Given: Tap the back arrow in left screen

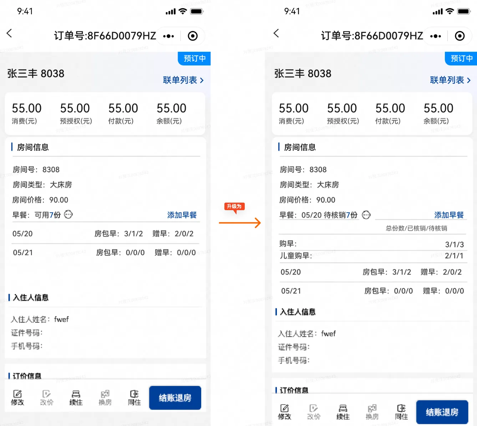Looking at the screenshot, I should 9,34.
